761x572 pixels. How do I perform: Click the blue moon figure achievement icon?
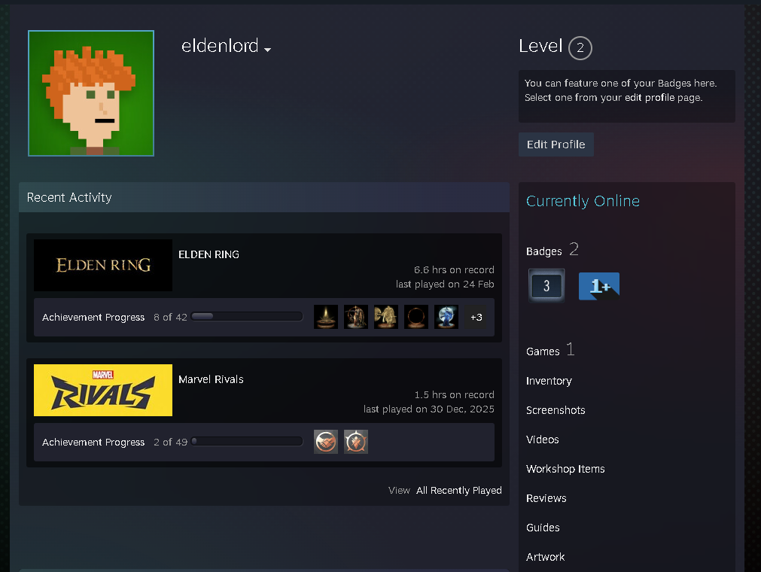point(446,317)
